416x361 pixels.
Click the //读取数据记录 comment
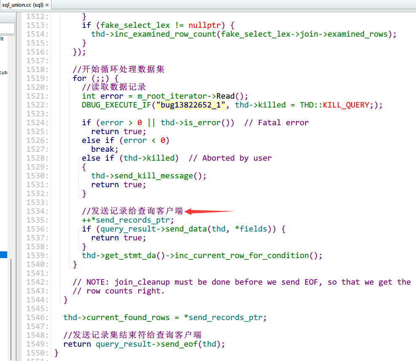(x=114, y=87)
